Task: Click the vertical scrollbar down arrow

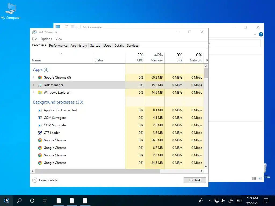Action: click(206, 167)
